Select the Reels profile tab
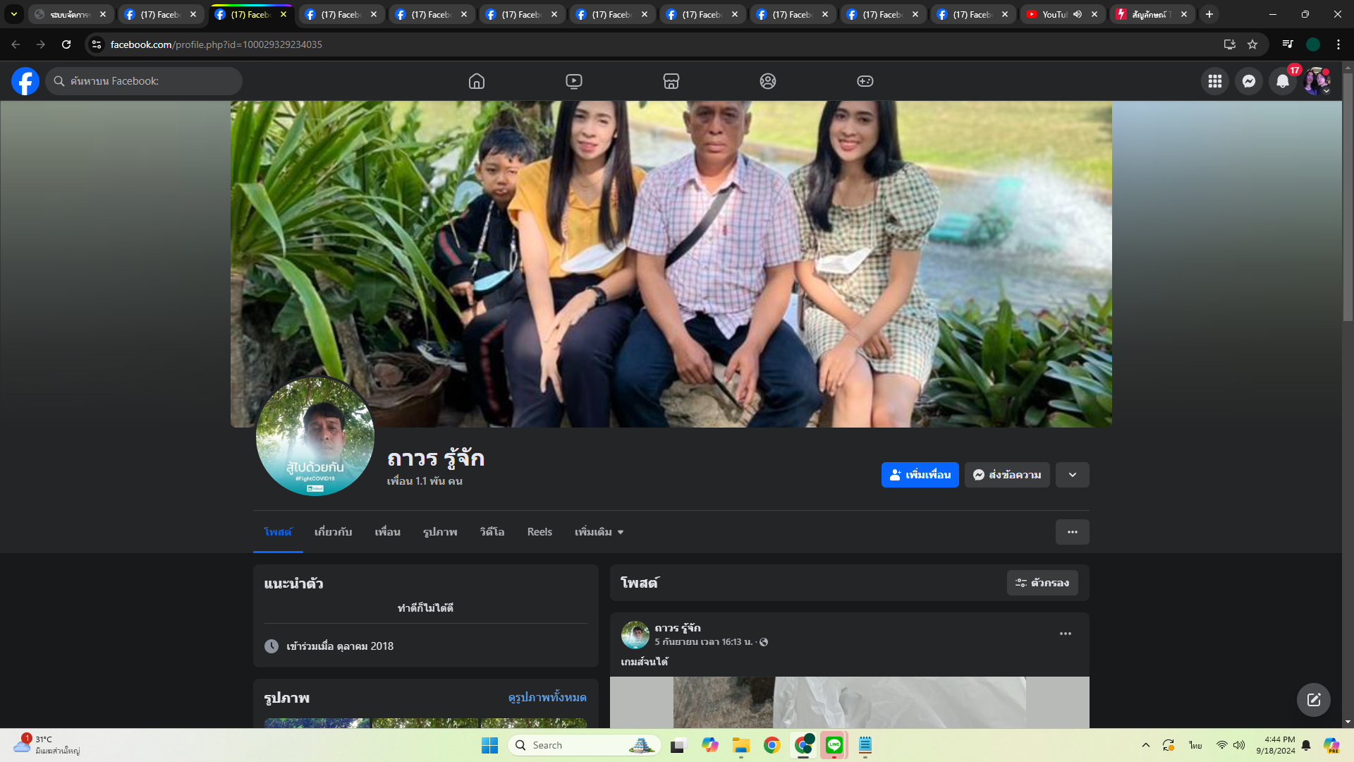Screen dimensions: 1354x762 [x=539, y=532]
